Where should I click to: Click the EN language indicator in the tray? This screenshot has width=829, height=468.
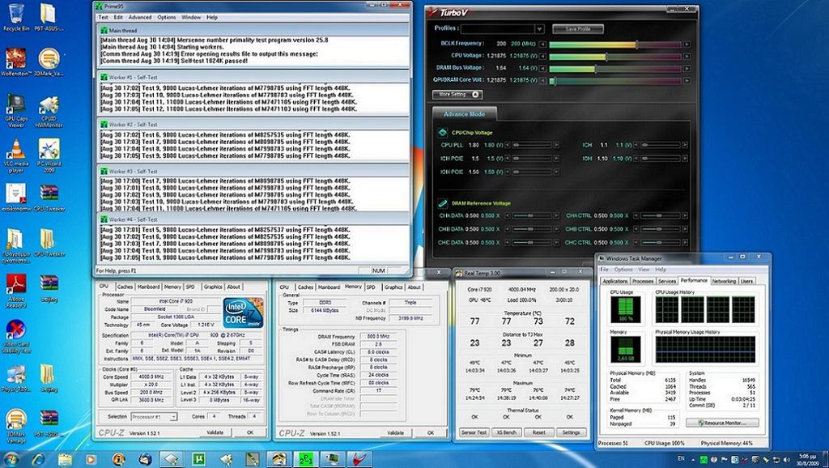[x=681, y=458]
